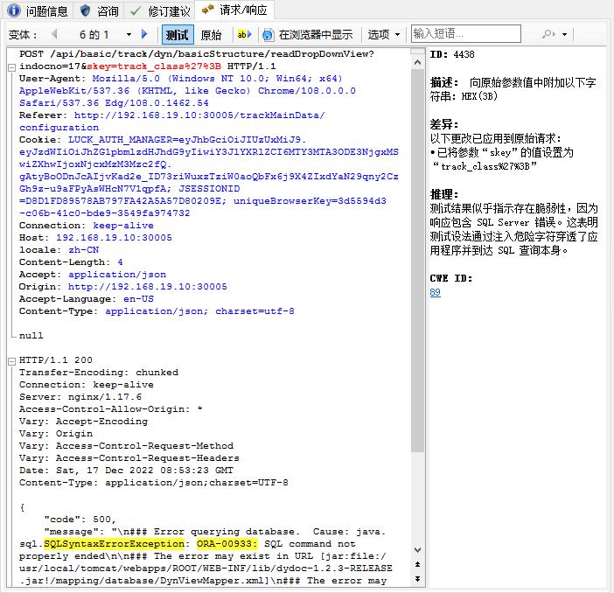This screenshot has height=593, width=614.
Task: Go to previous variant arrow
Action: 54,34
